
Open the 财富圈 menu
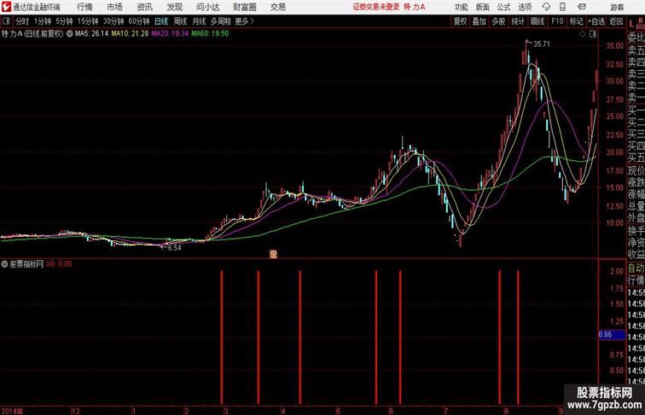pyautogui.click(x=244, y=7)
